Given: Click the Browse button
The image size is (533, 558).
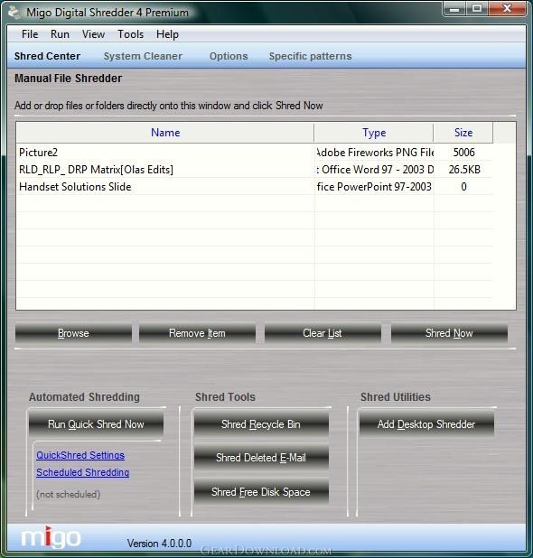Looking at the screenshot, I should 73,333.
